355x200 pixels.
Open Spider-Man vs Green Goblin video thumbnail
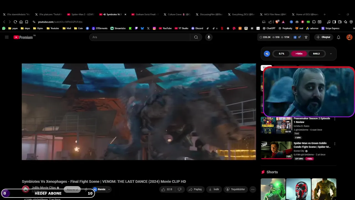click(x=276, y=150)
